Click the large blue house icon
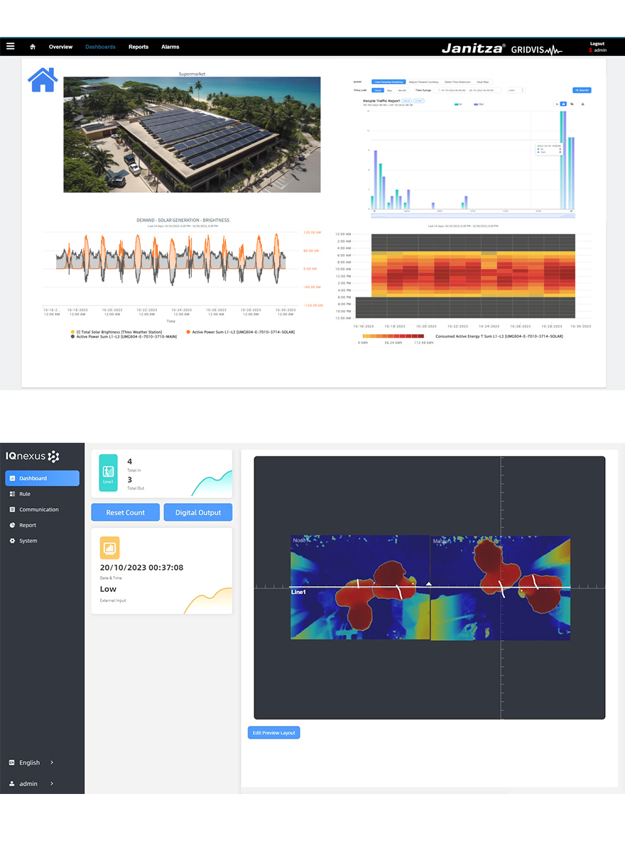The height and width of the screenshot is (860, 625). (x=43, y=79)
